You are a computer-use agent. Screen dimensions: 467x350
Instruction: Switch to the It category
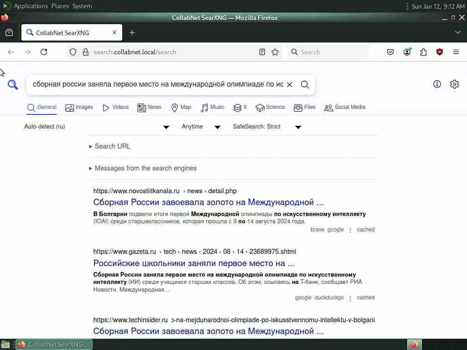pos(240,108)
